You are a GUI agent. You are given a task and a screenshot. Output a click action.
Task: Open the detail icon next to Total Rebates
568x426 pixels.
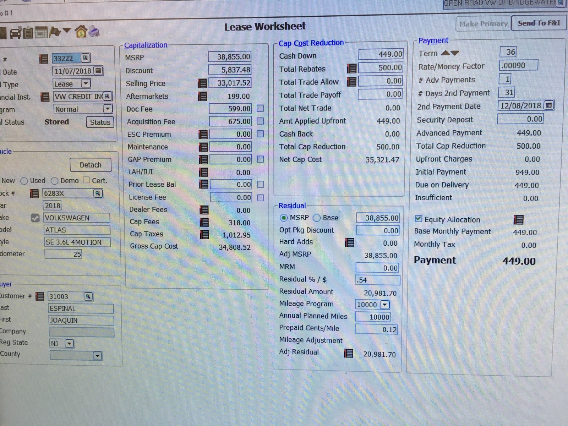point(351,69)
